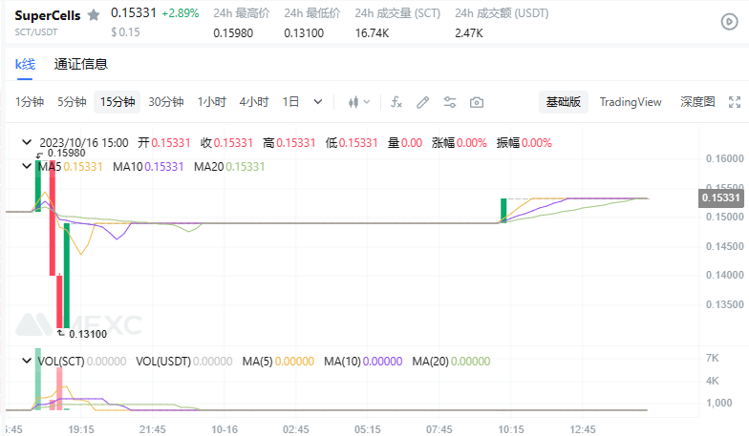Open the candlestick chart type selector
Image resolution: width=749 pixels, height=436 pixels.
[x=359, y=102]
